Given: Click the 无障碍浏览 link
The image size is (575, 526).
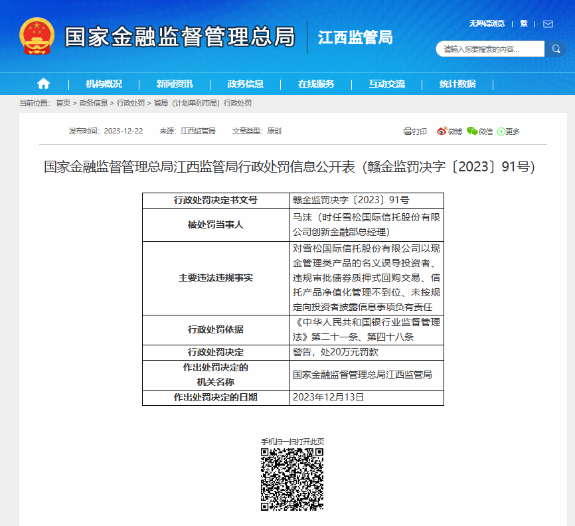Looking at the screenshot, I should click(487, 23).
